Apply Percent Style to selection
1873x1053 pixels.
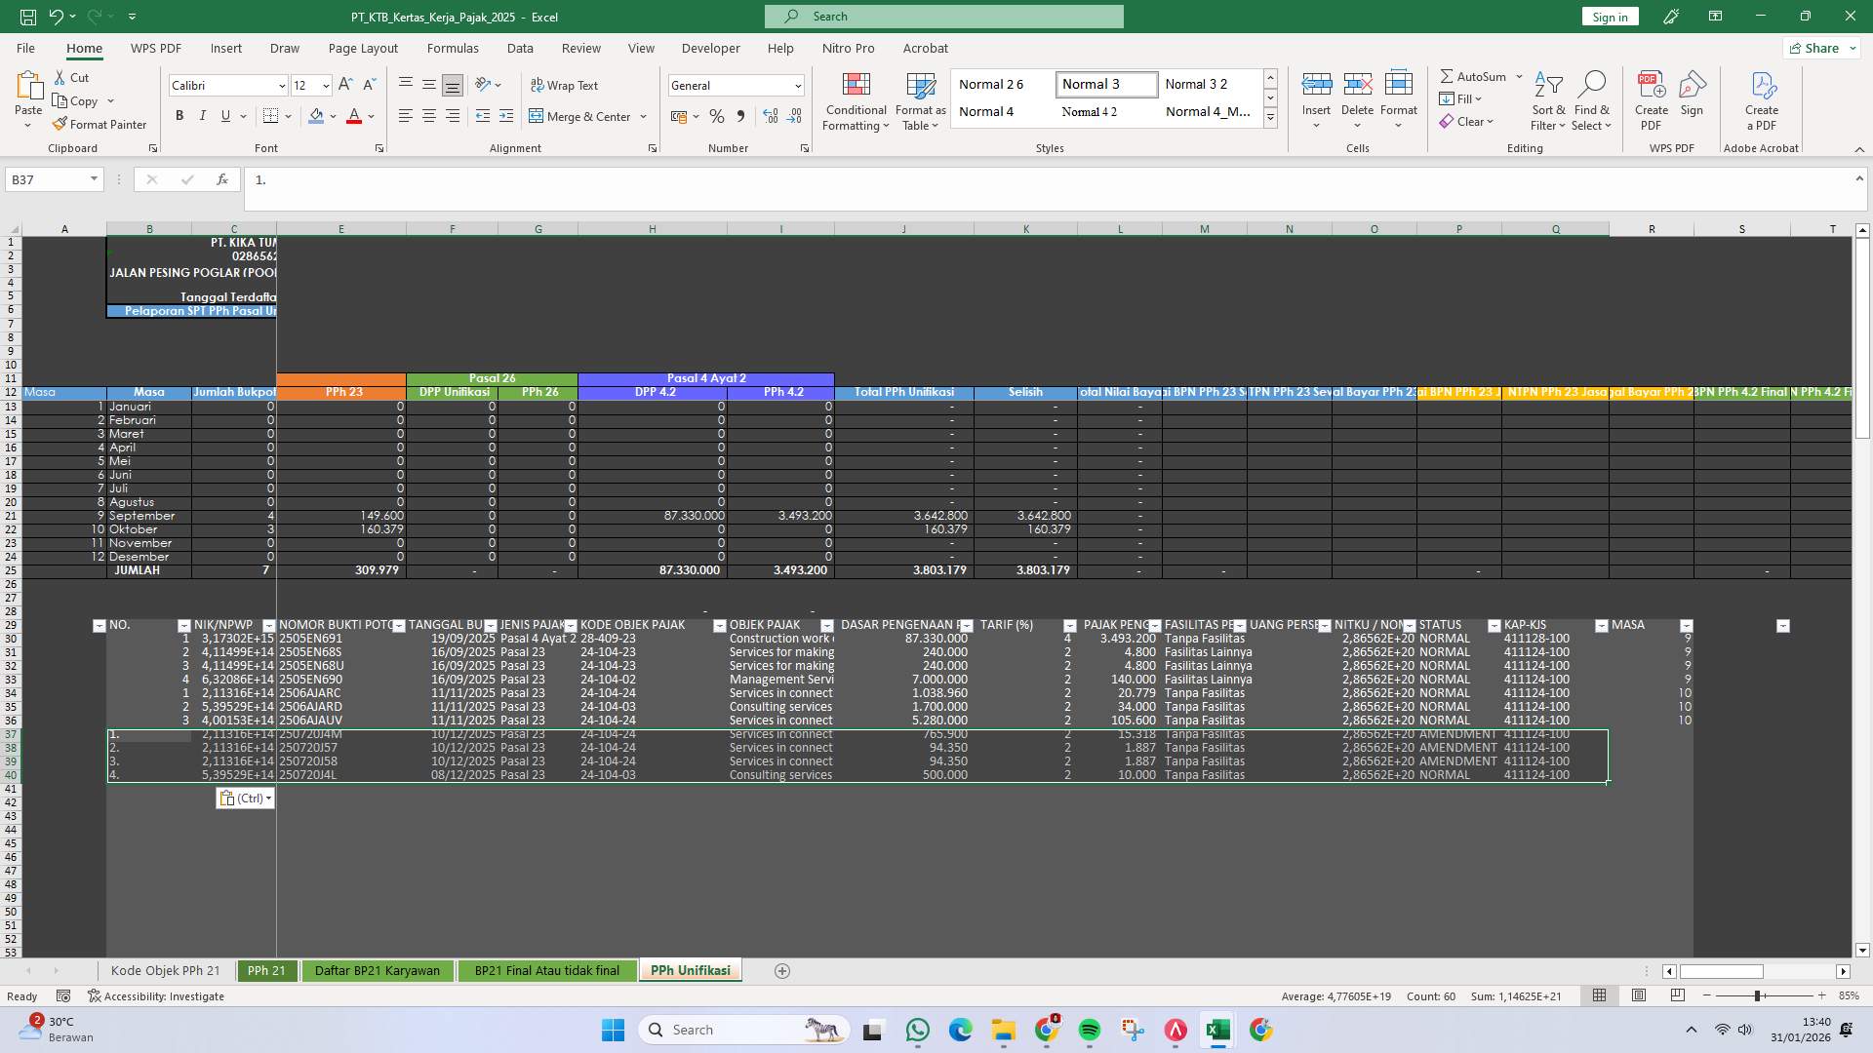click(717, 116)
